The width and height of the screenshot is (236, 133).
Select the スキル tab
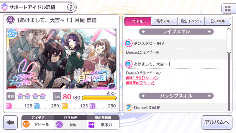137,21
